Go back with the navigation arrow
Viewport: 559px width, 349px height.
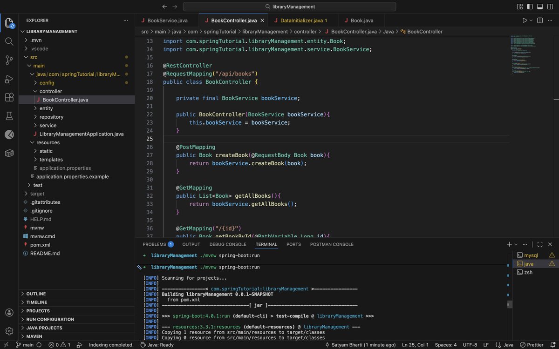click(x=164, y=7)
